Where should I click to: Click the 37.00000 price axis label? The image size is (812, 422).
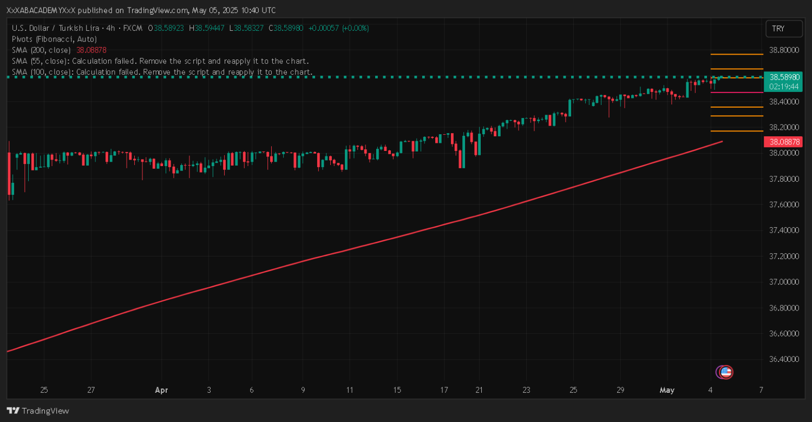(784, 282)
